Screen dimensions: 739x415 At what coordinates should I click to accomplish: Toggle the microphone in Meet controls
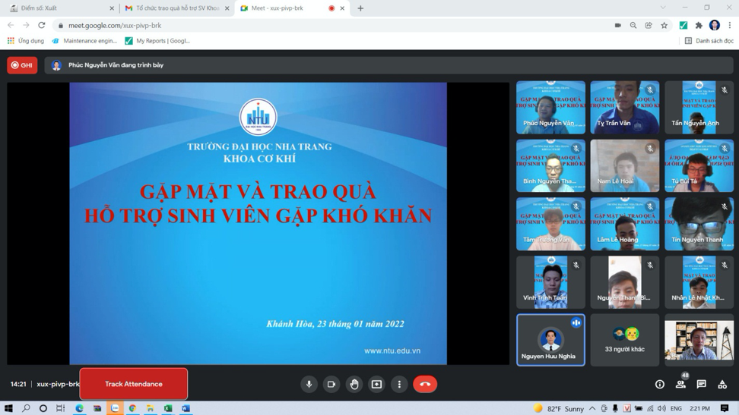click(x=309, y=384)
